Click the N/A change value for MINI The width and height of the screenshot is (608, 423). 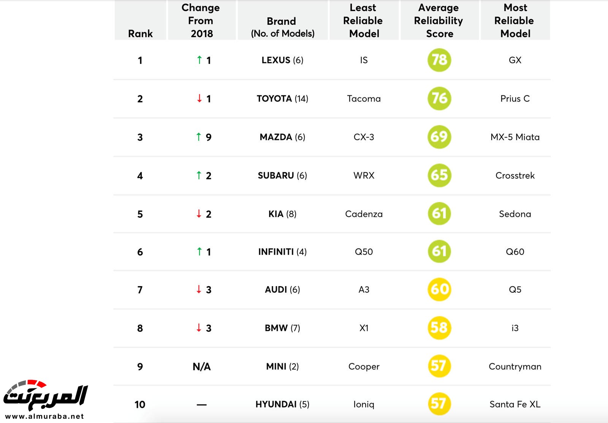tap(201, 367)
